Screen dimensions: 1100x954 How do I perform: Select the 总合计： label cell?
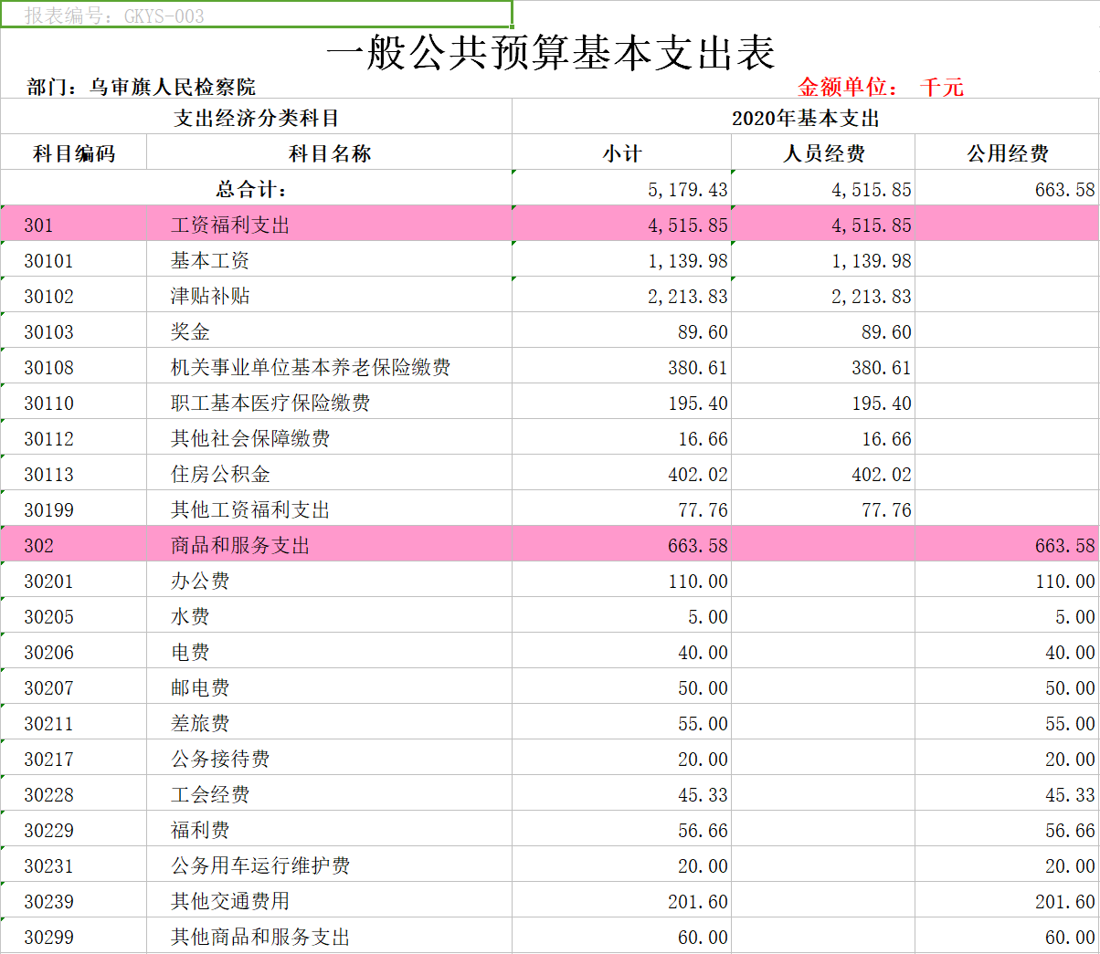tap(257, 188)
